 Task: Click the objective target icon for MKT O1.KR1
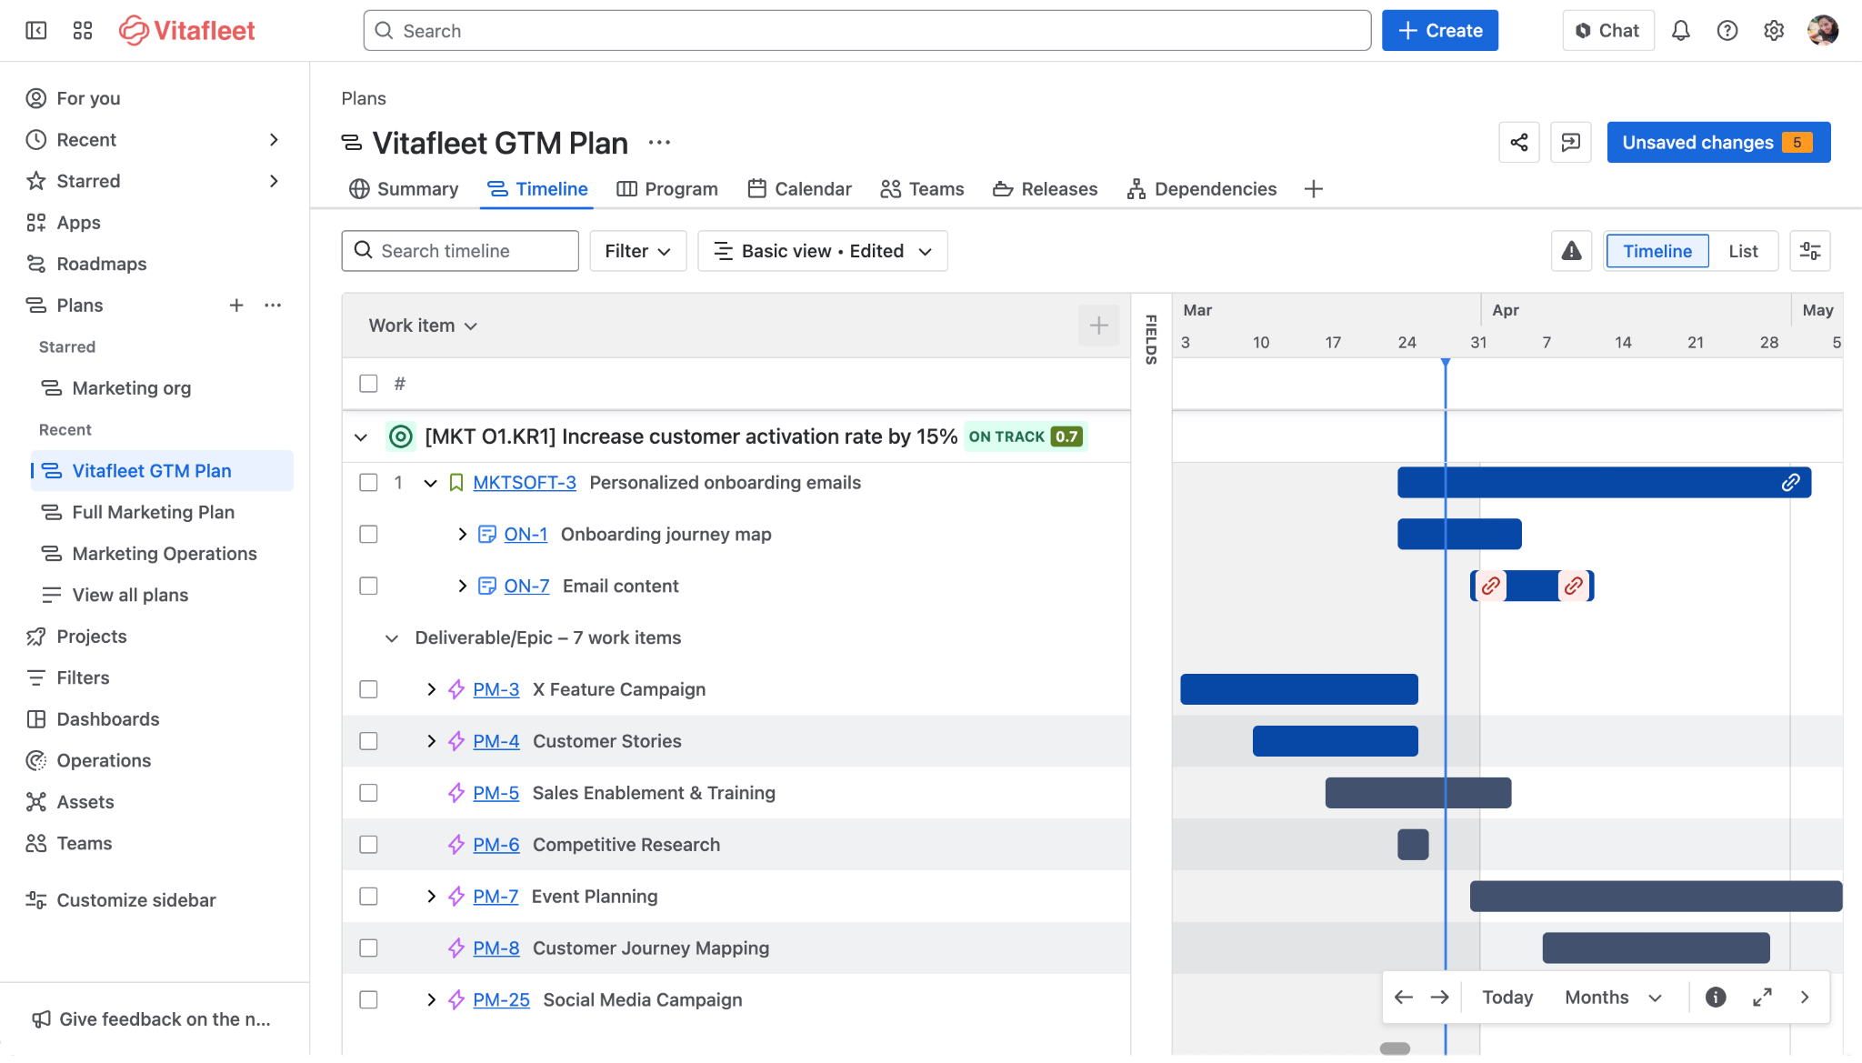(400, 437)
